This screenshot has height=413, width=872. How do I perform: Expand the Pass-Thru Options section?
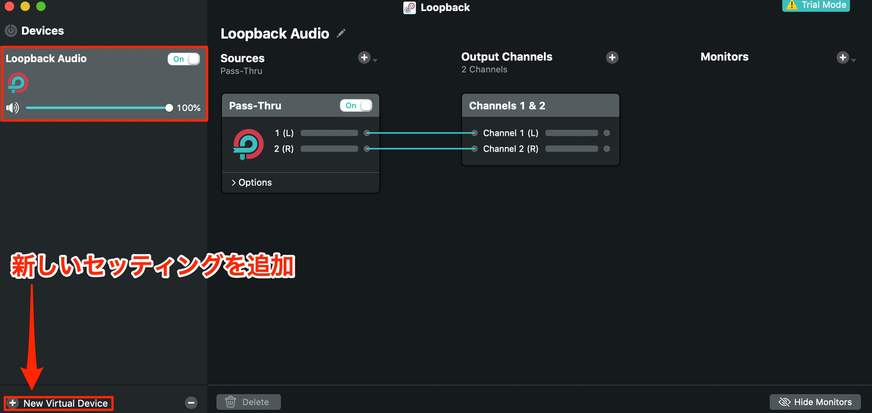(252, 183)
